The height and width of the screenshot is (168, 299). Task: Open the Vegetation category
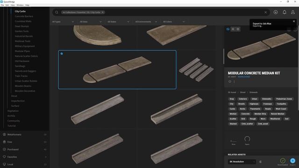pos(13,111)
